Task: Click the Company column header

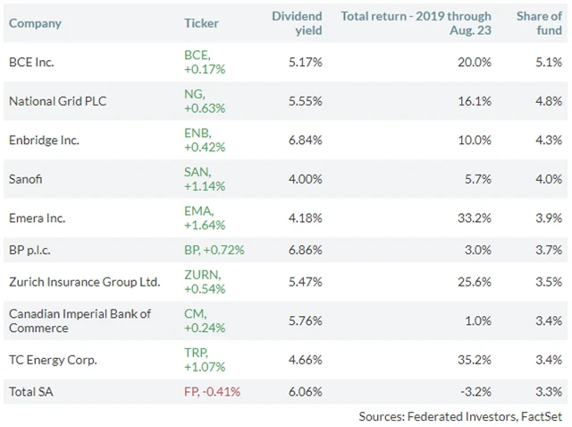Action: pos(35,23)
